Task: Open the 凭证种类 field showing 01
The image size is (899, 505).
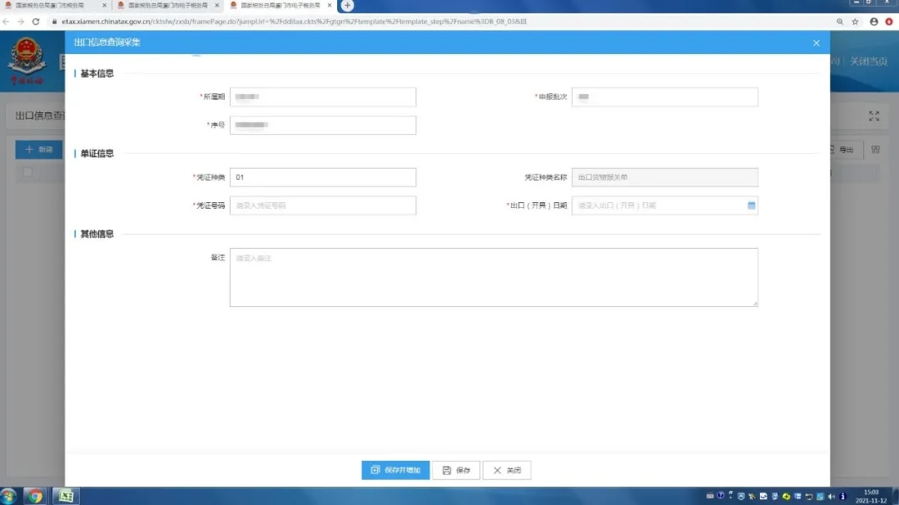Action: 322,177
